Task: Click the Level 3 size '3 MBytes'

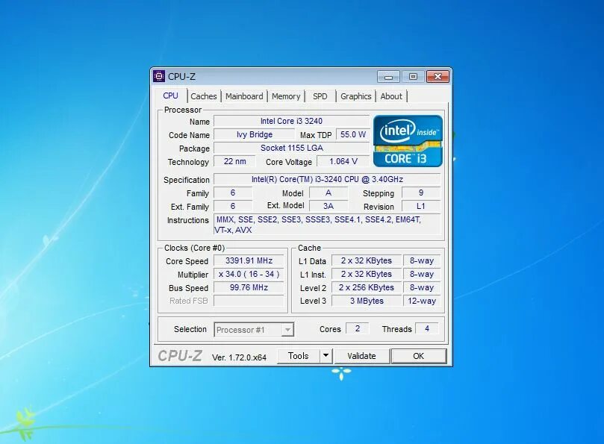Action: [x=367, y=301]
